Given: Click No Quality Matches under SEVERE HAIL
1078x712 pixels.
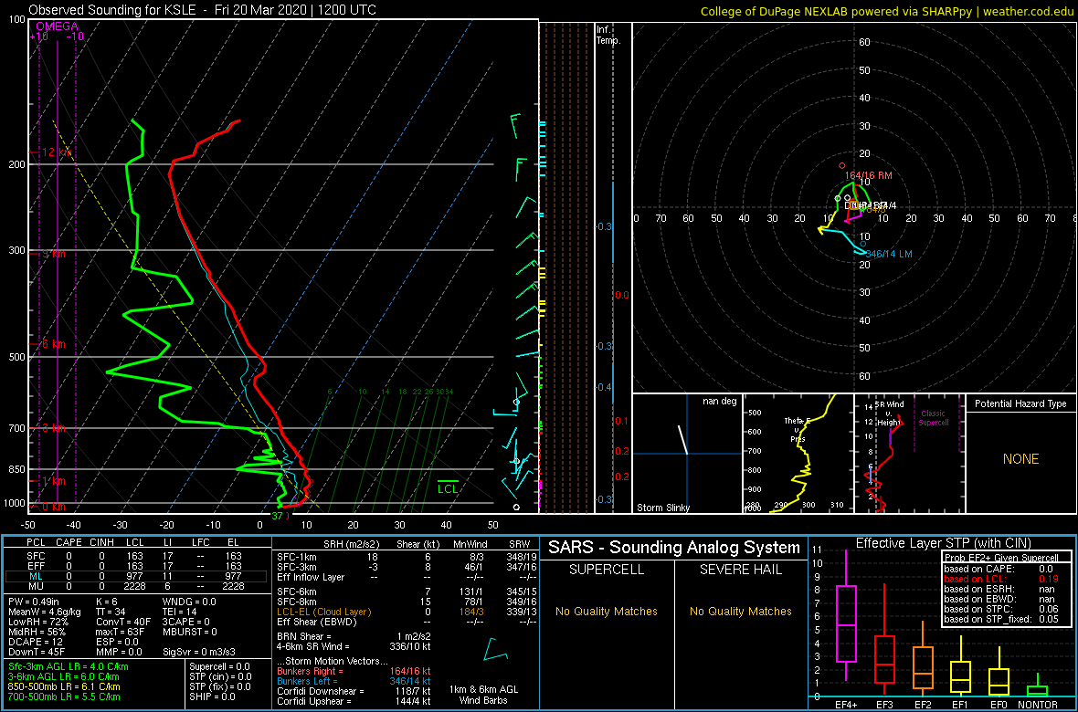Looking at the screenshot, I should tap(740, 611).
